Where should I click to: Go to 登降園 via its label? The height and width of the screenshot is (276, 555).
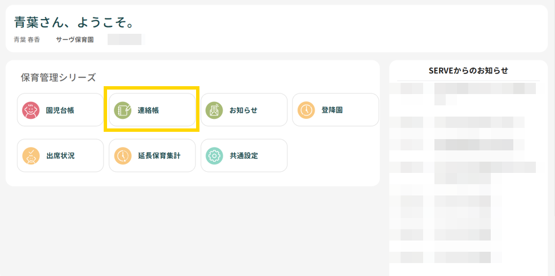click(332, 110)
